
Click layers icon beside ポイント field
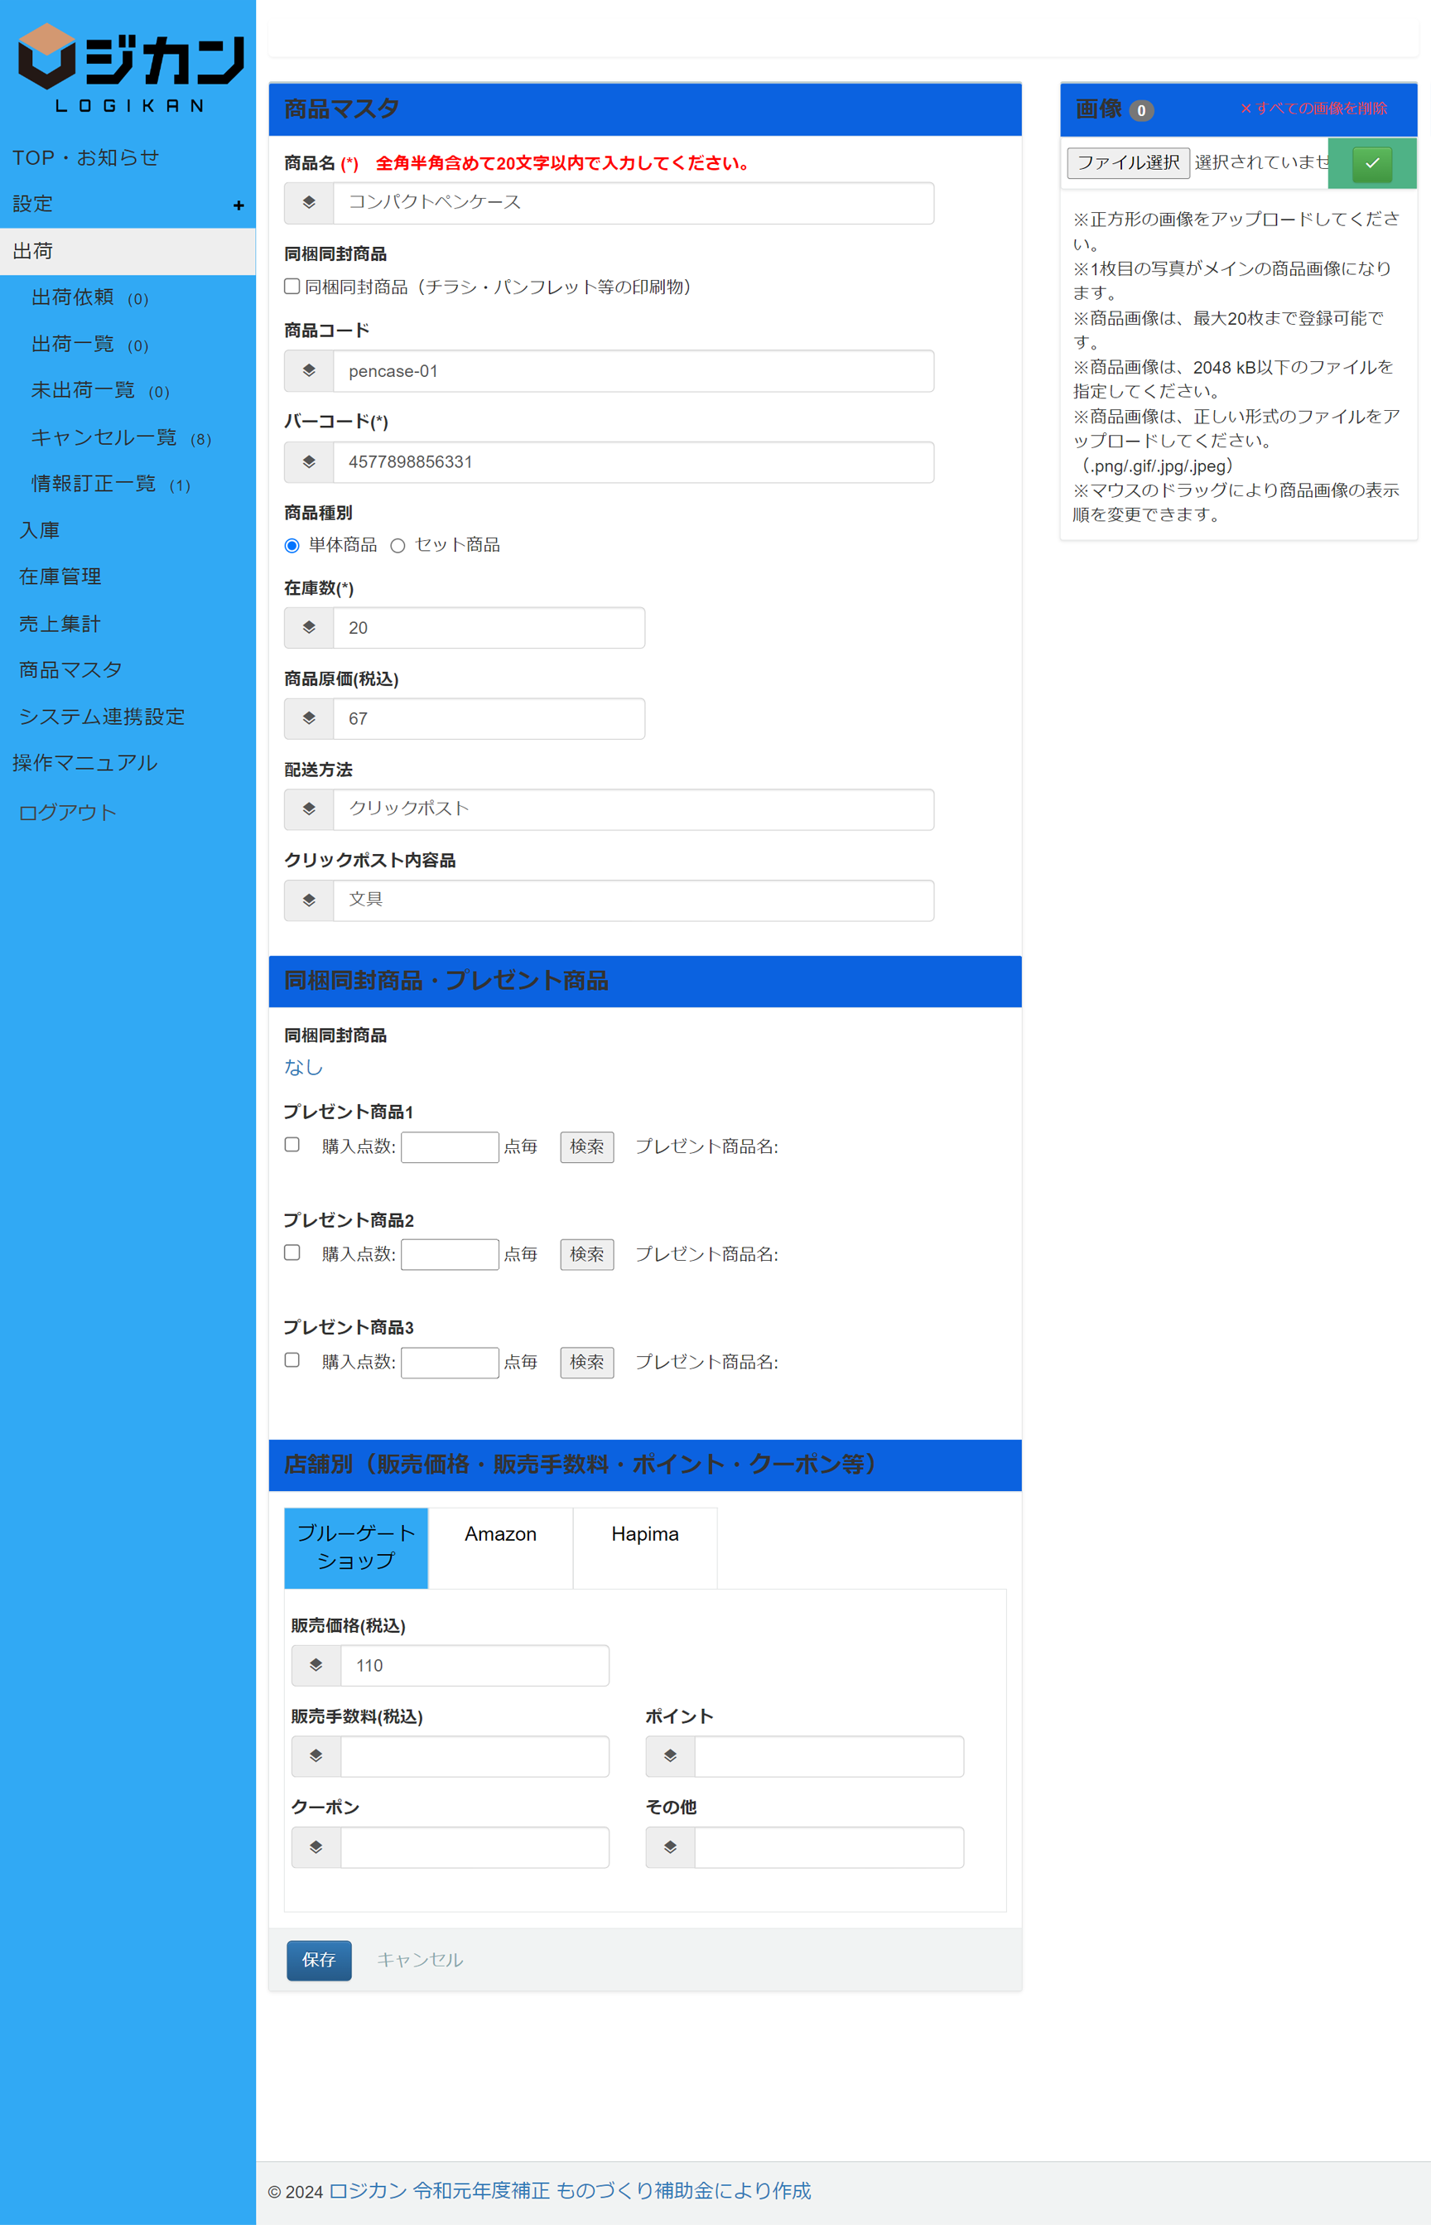click(670, 1755)
